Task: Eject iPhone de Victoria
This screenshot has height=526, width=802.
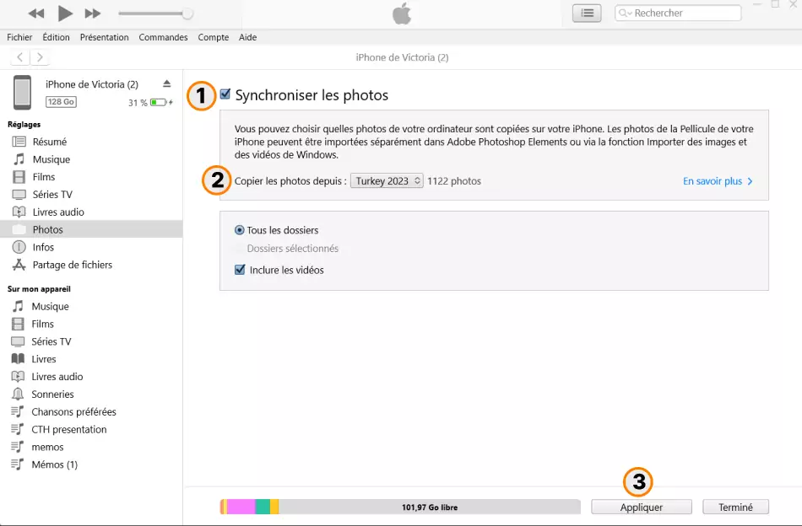Action: (x=167, y=83)
